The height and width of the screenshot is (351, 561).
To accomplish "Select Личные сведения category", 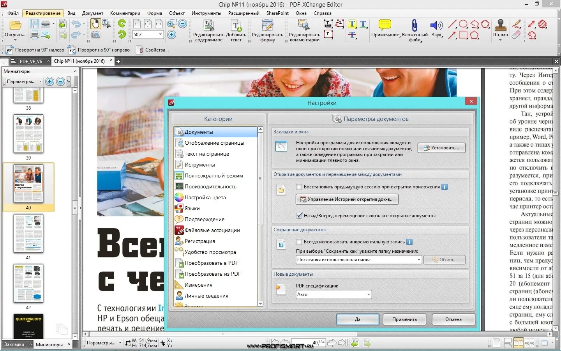I will point(215,296).
